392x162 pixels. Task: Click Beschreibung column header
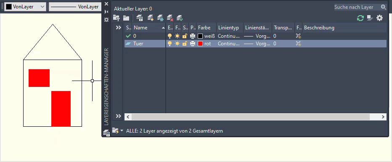(x=344, y=27)
